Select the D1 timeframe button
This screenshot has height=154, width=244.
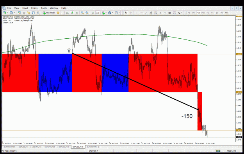(217, 13)
